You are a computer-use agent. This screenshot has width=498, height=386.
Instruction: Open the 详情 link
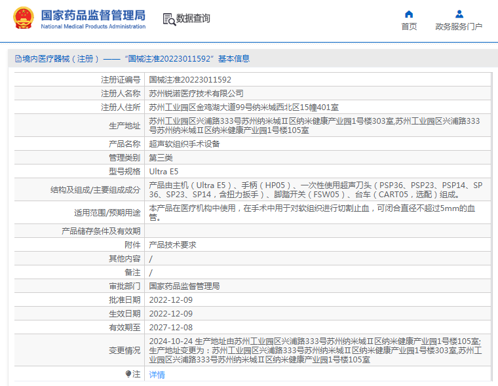click(157, 375)
